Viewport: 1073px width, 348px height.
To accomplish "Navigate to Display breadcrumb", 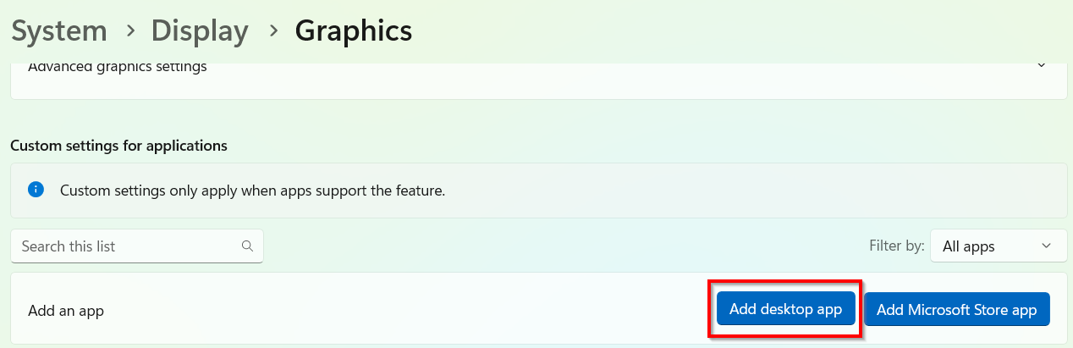I will click(200, 31).
